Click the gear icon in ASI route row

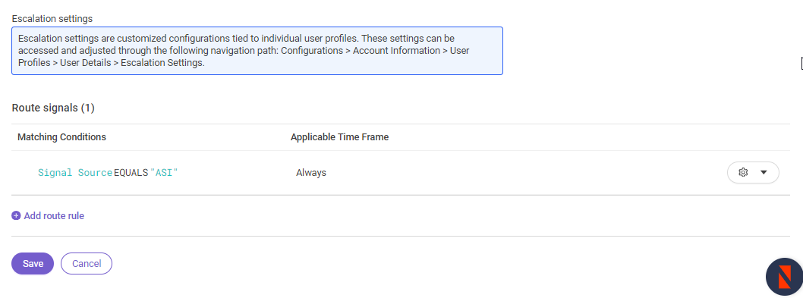pos(743,173)
